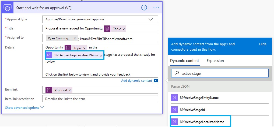
Task: Click the search magnifier icon
Action: 177,73
